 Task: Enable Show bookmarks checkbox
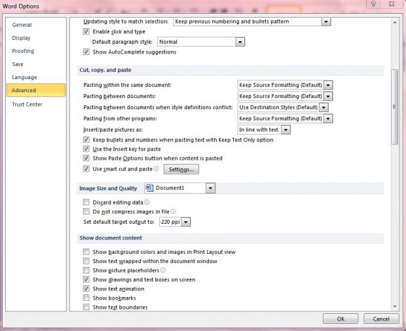(x=86, y=298)
